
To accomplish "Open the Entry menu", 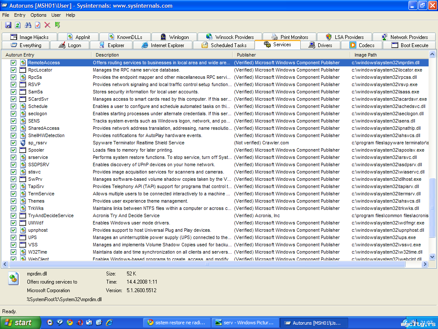I will 20,15.
